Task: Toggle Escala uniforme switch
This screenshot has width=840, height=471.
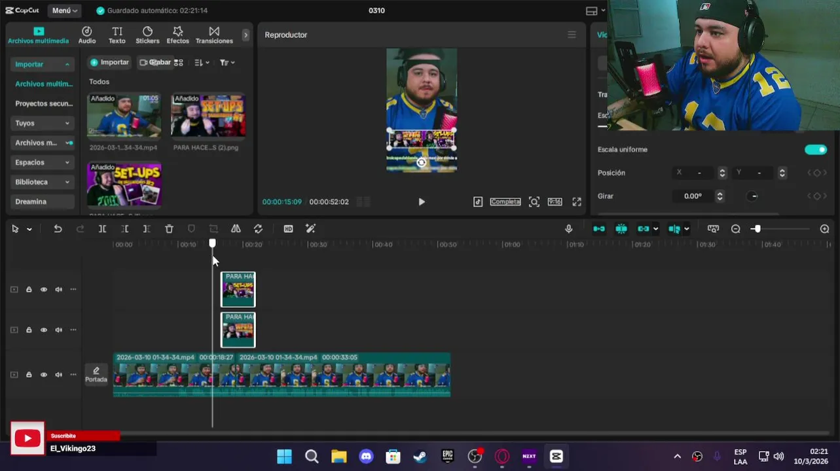Action: click(816, 150)
